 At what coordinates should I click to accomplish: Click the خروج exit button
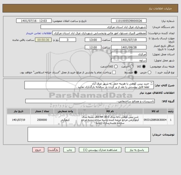pos(38,150)
